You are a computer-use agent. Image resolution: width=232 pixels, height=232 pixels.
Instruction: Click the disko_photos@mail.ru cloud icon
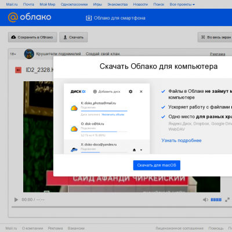pyautogui.click(x=74, y=108)
